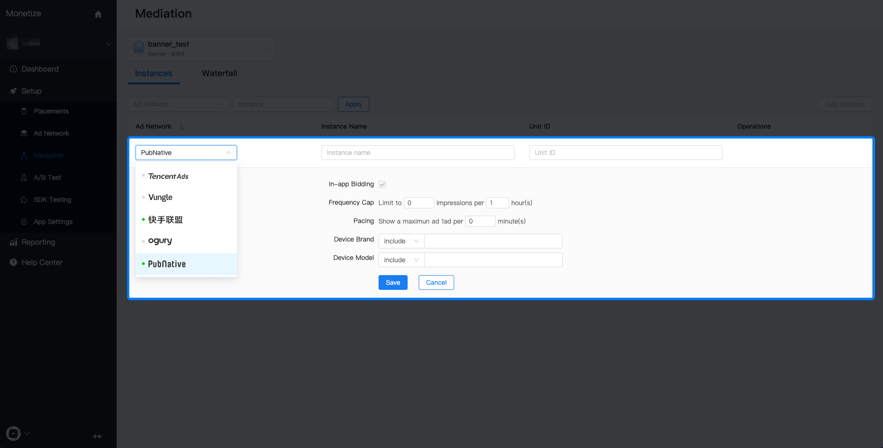The width and height of the screenshot is (883, 448).
Task: Click the Pacing minutes field
Action: pos(480,221)
